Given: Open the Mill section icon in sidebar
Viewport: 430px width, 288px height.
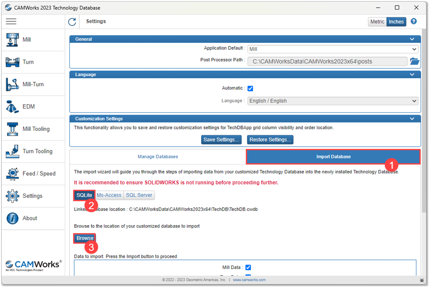Looking at the screenshot, I should click(x=12, y=40).
